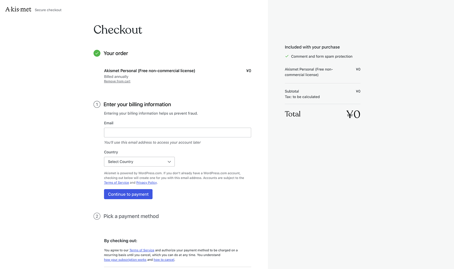Click the green checkmark beside Your order
The height and width of the screenshot is (269, 454).
point(97,53)
